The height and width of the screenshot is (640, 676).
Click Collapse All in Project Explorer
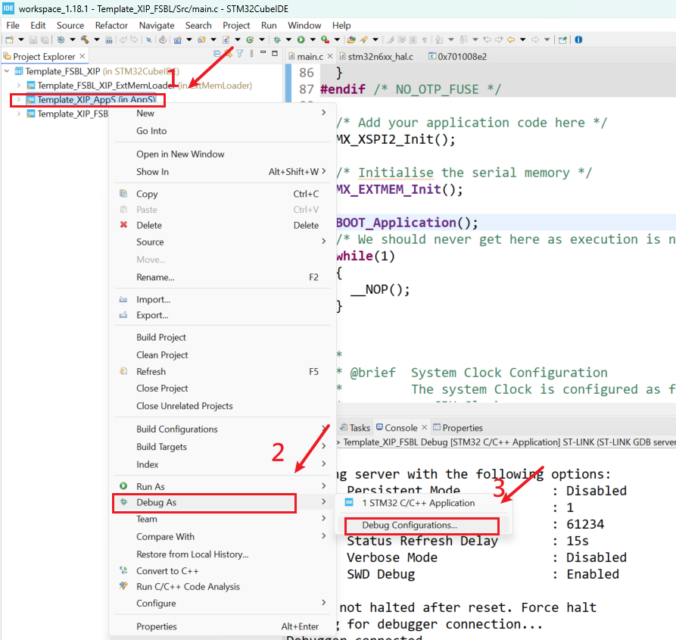[217, 54]
